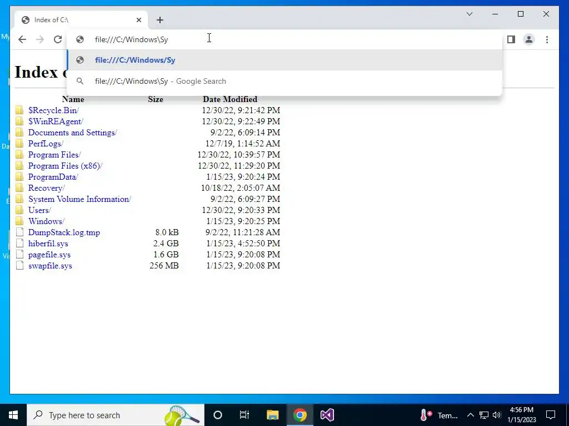
Task: Open the weather temperature widget
Action: (x=439, y=415)
